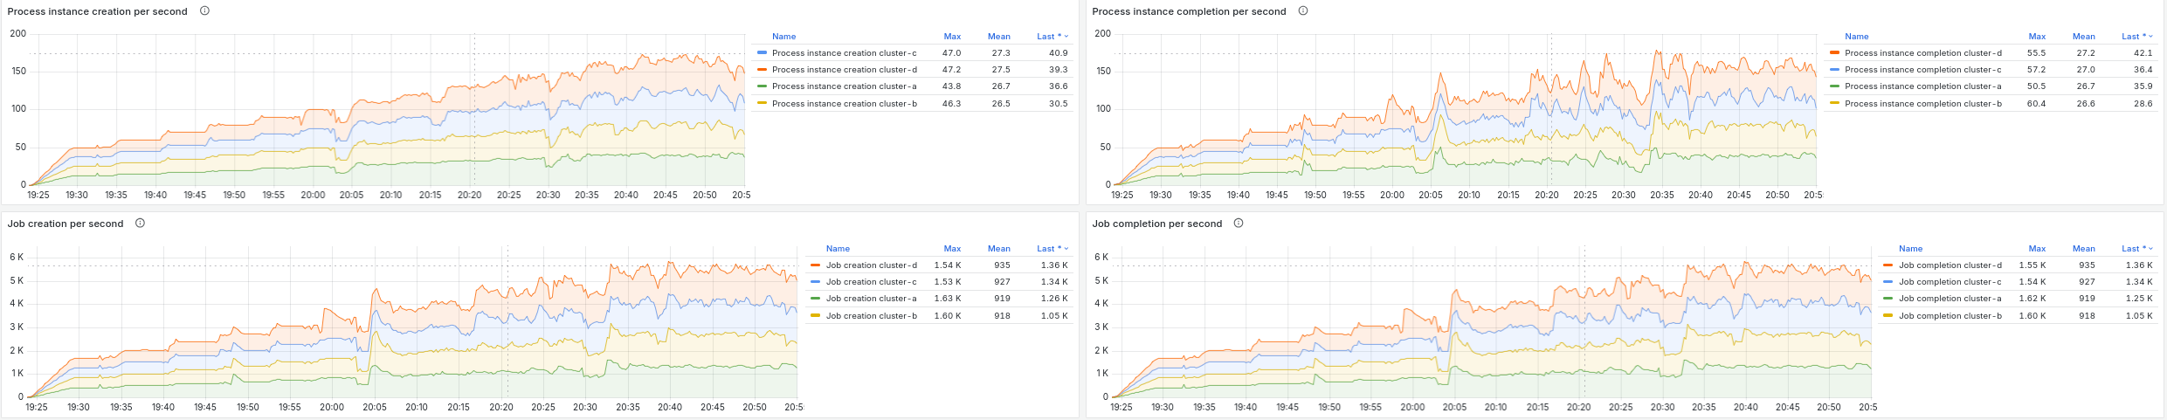
Task: Sort Process instance creation legend by Name
Action: (x=783, y=36)
